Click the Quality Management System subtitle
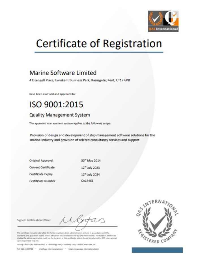 59,115
